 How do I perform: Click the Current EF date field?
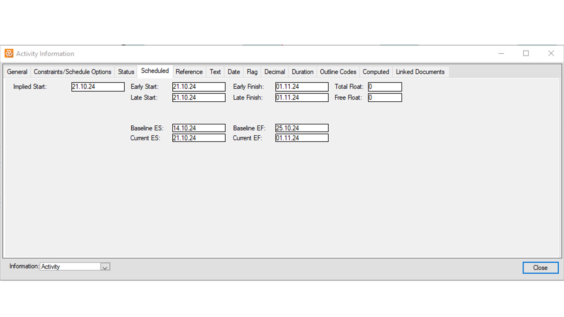tap(301, 138)
